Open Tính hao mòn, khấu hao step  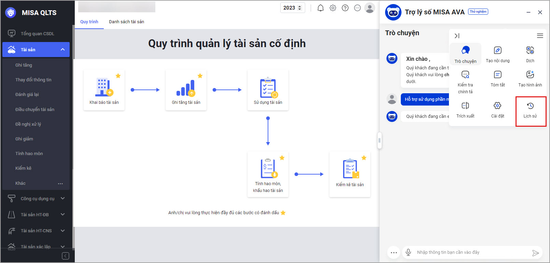pos(268,174)
